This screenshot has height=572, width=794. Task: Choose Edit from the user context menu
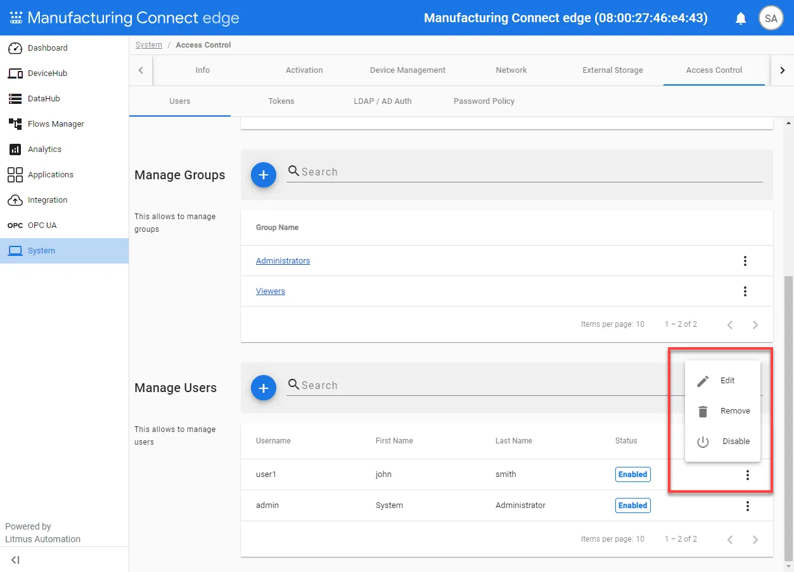[x=722, y=381]
